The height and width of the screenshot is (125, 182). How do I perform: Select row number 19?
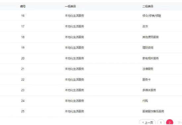tap(23, 47)
